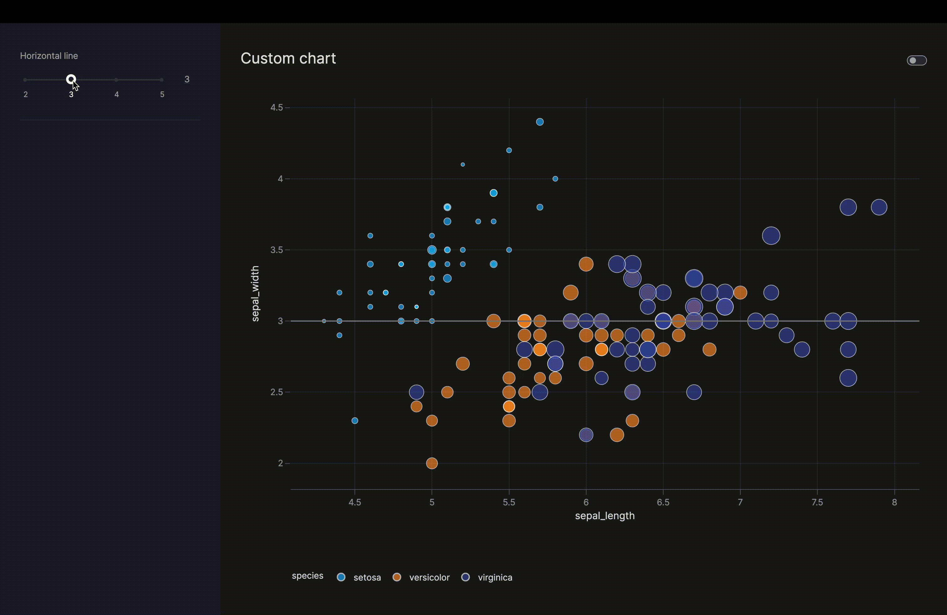Click the versicolor legend marker circle
The image size is (947, 615).
point(397,577)
